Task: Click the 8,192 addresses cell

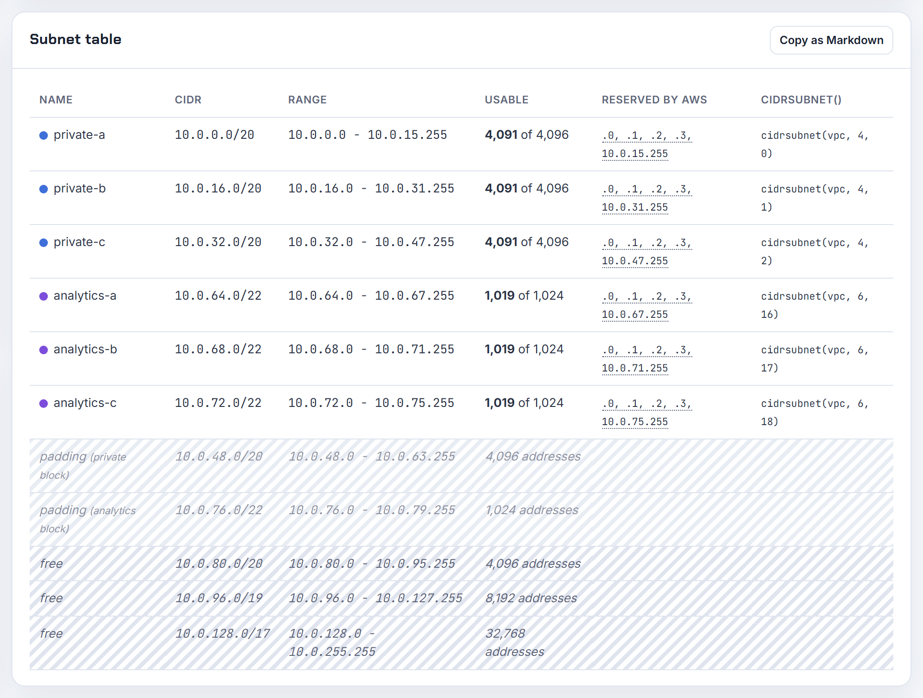Action: tap(531, 598)
